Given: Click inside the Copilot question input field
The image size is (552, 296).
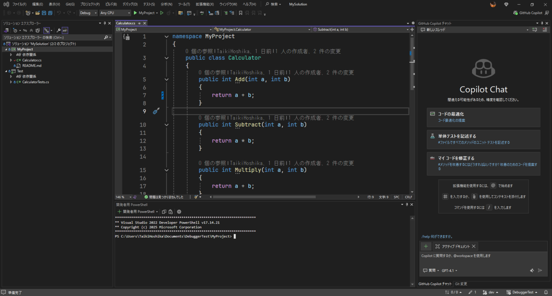Looking at the screenshot, I should pos(478,256).
